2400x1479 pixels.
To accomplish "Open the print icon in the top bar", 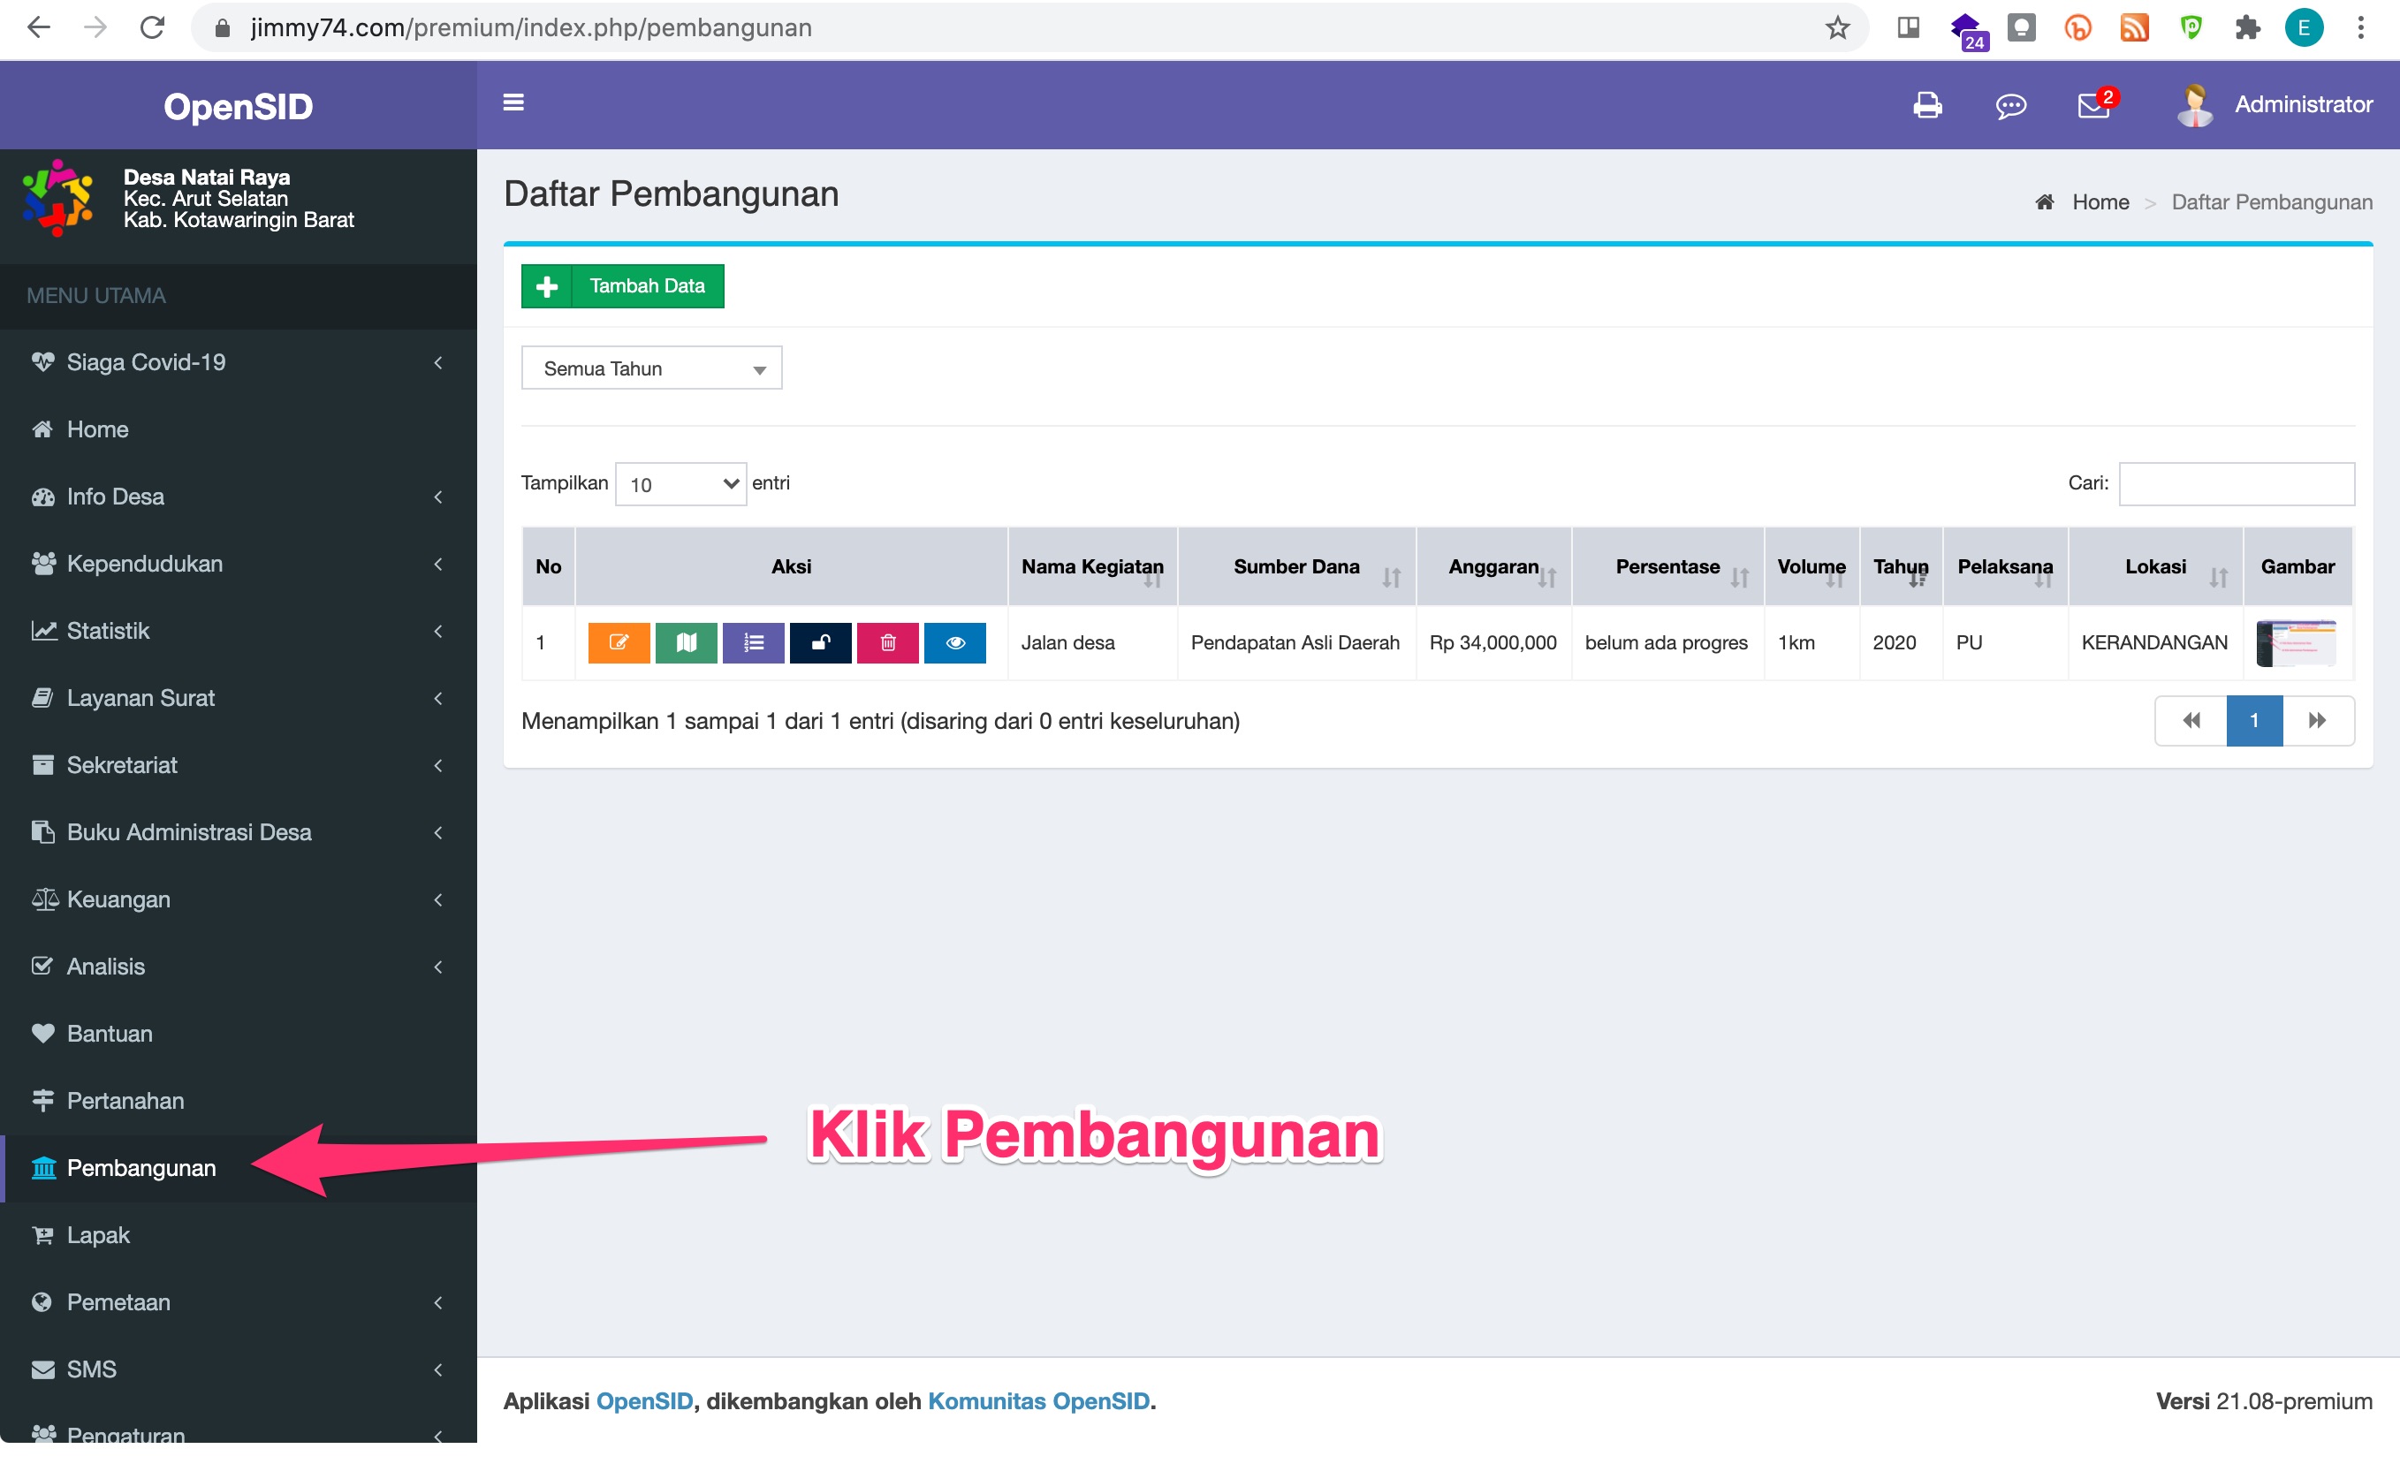I will coord(1926,104).
